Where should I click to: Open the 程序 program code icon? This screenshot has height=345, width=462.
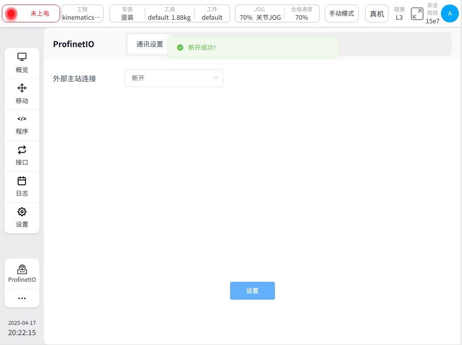22,119
